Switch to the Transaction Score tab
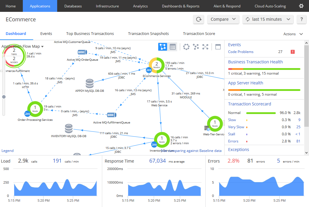309x207 pixels. tap(199, 34)
